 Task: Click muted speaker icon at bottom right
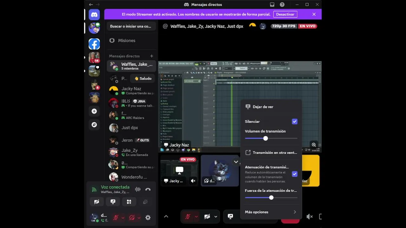pos(310,217)
